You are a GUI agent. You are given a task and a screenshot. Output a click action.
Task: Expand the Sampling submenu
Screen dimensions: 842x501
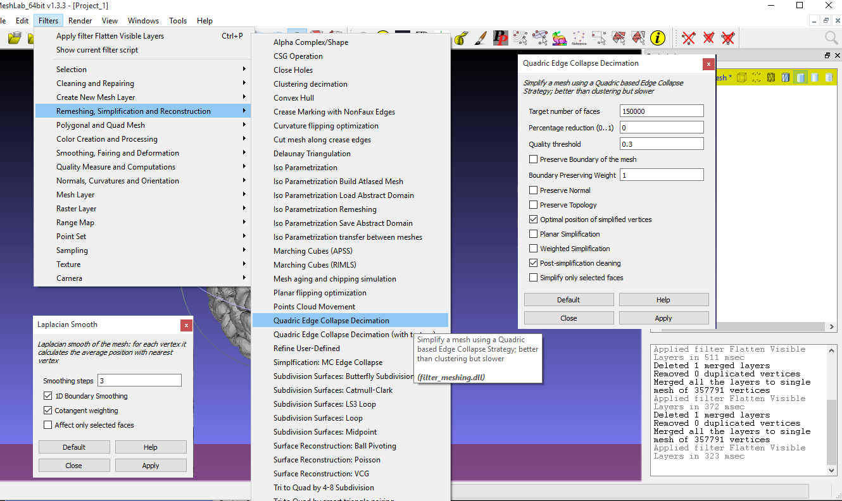[142, 250]
